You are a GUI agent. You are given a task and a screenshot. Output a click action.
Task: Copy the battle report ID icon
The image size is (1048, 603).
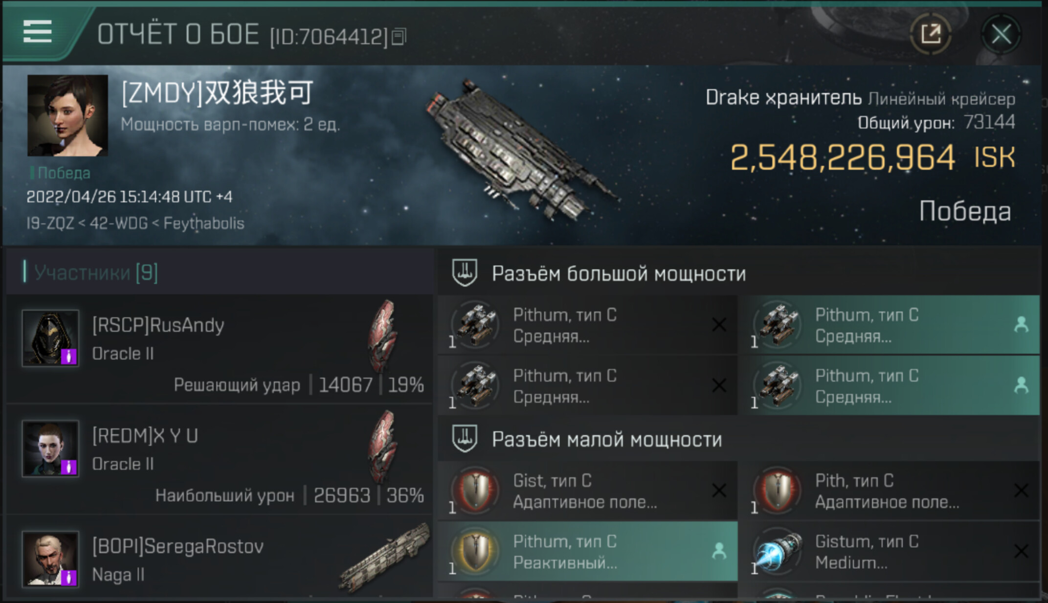click(x=399, y=36)
